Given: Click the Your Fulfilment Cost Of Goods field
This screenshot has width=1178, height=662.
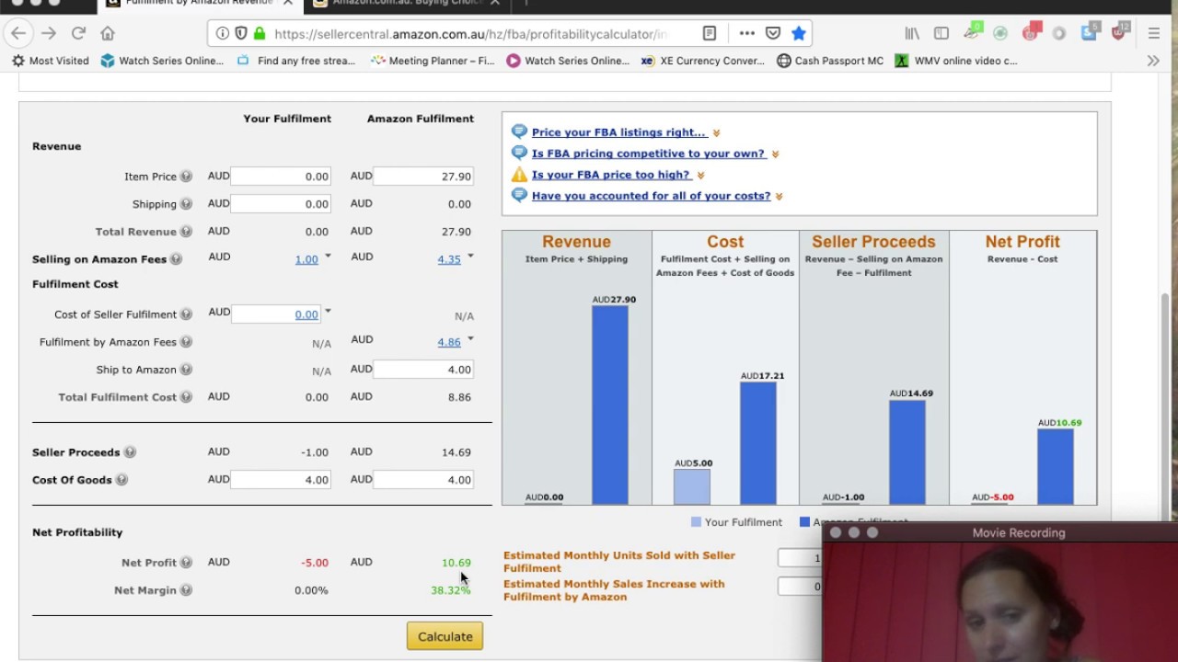Looking at the screenshot, I should click(x=281, y=480).
